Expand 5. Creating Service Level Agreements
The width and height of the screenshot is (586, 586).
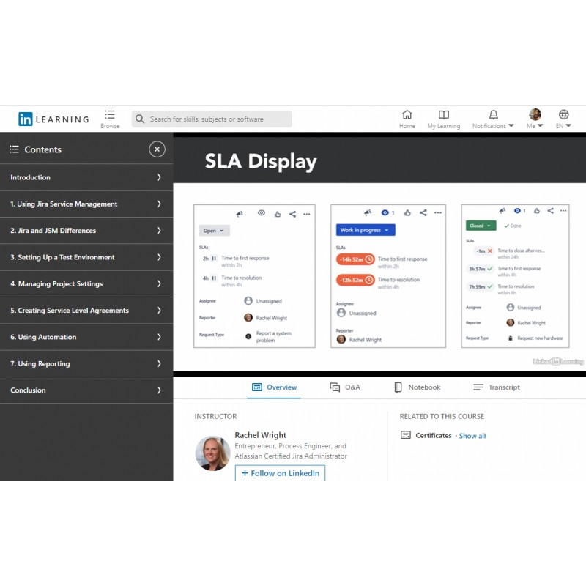pos(86,310)
